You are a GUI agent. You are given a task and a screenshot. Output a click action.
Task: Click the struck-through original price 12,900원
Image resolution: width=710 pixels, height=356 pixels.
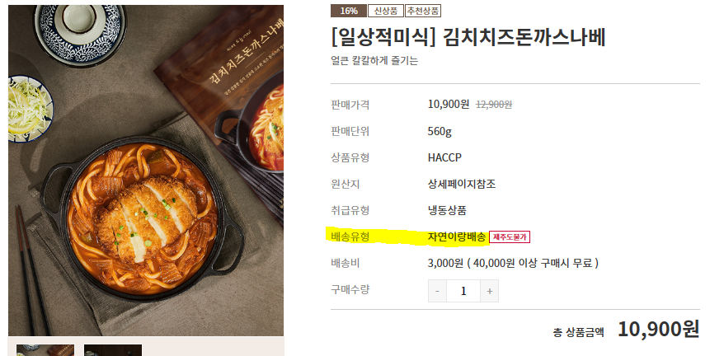pyautogui.click(x=494, y=105)
